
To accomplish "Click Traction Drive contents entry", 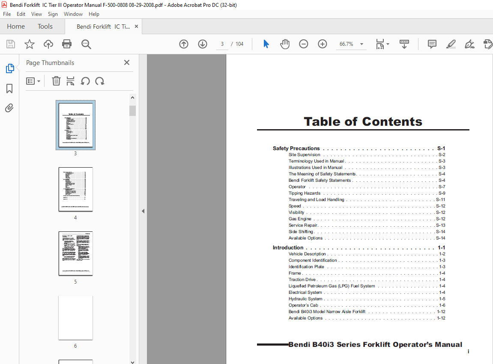I will (367, 279).
